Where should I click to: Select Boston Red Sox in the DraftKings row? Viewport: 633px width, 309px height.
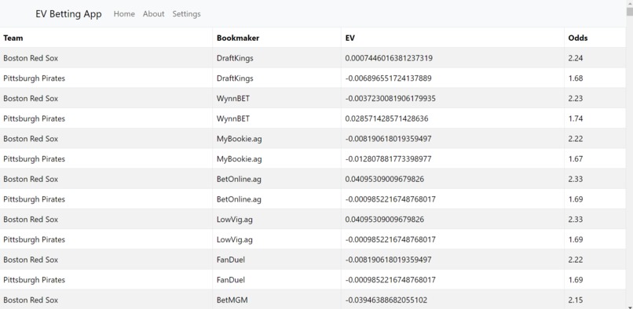(31, 58)
